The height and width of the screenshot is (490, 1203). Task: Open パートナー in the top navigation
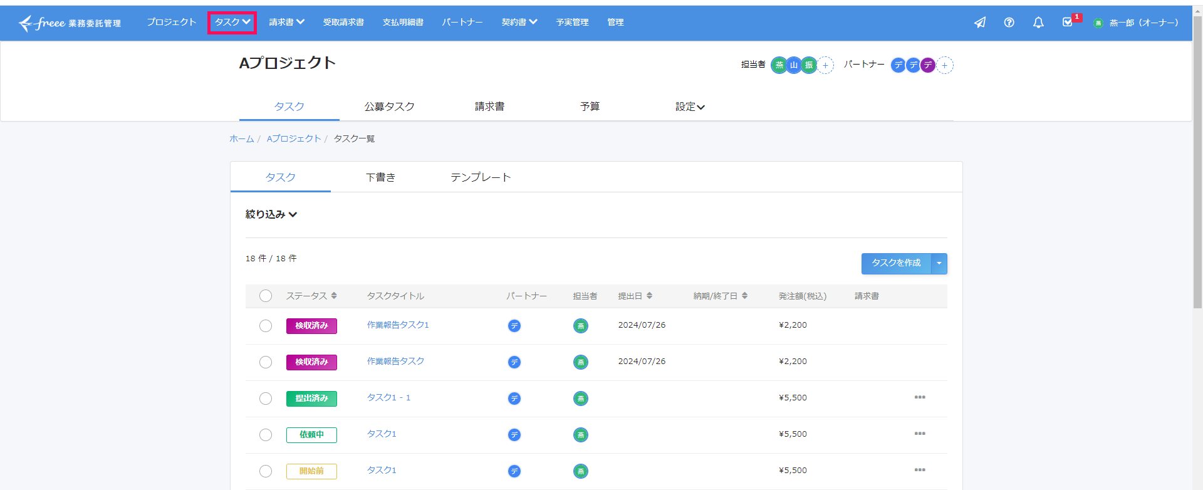point(462,23)
